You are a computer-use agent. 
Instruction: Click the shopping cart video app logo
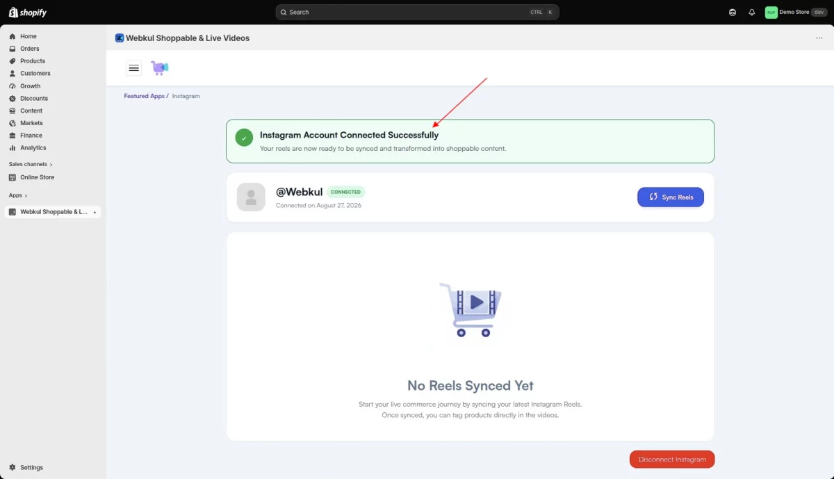160,67
